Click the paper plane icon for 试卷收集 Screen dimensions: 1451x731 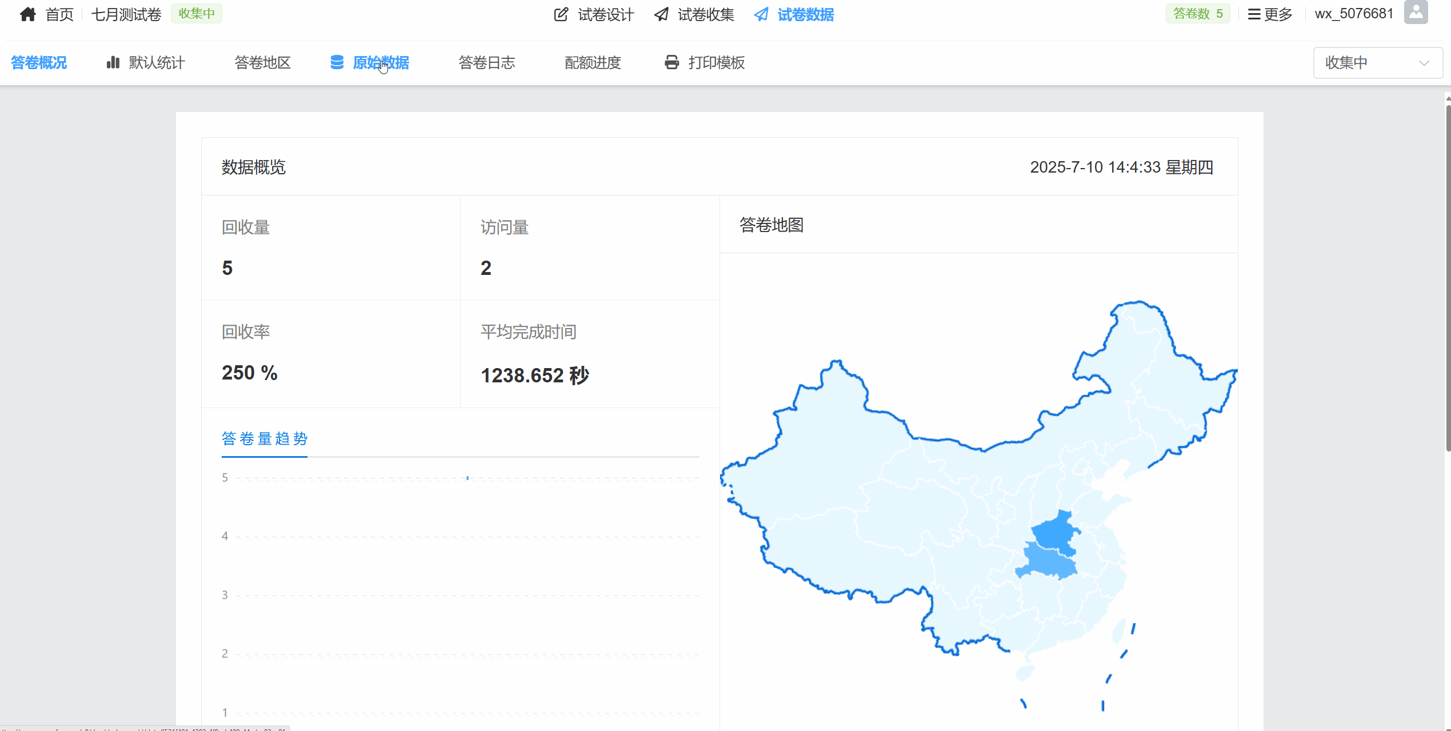(661, 14)
